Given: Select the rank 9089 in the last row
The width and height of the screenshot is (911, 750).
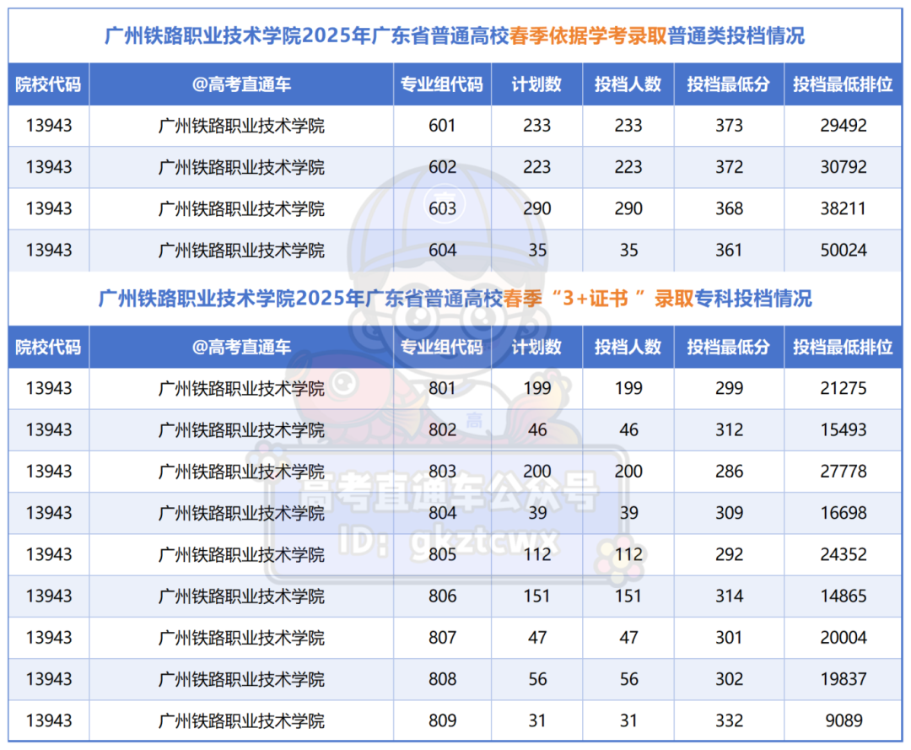Looking at the screenshot, I should click(844, 720).
